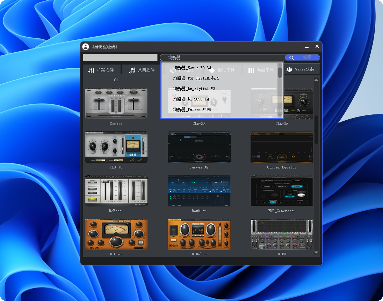Click the EMO_Generator label text
383x301 pixels.
pyautogui.click(x=282, y=211)
